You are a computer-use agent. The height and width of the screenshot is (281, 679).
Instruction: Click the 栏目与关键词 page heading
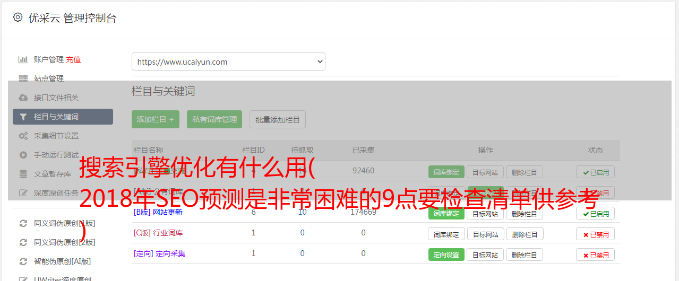(x=164, y=91)
